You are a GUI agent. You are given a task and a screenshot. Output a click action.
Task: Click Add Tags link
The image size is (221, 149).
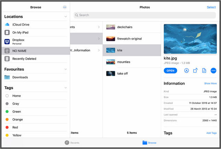[211, 133]
